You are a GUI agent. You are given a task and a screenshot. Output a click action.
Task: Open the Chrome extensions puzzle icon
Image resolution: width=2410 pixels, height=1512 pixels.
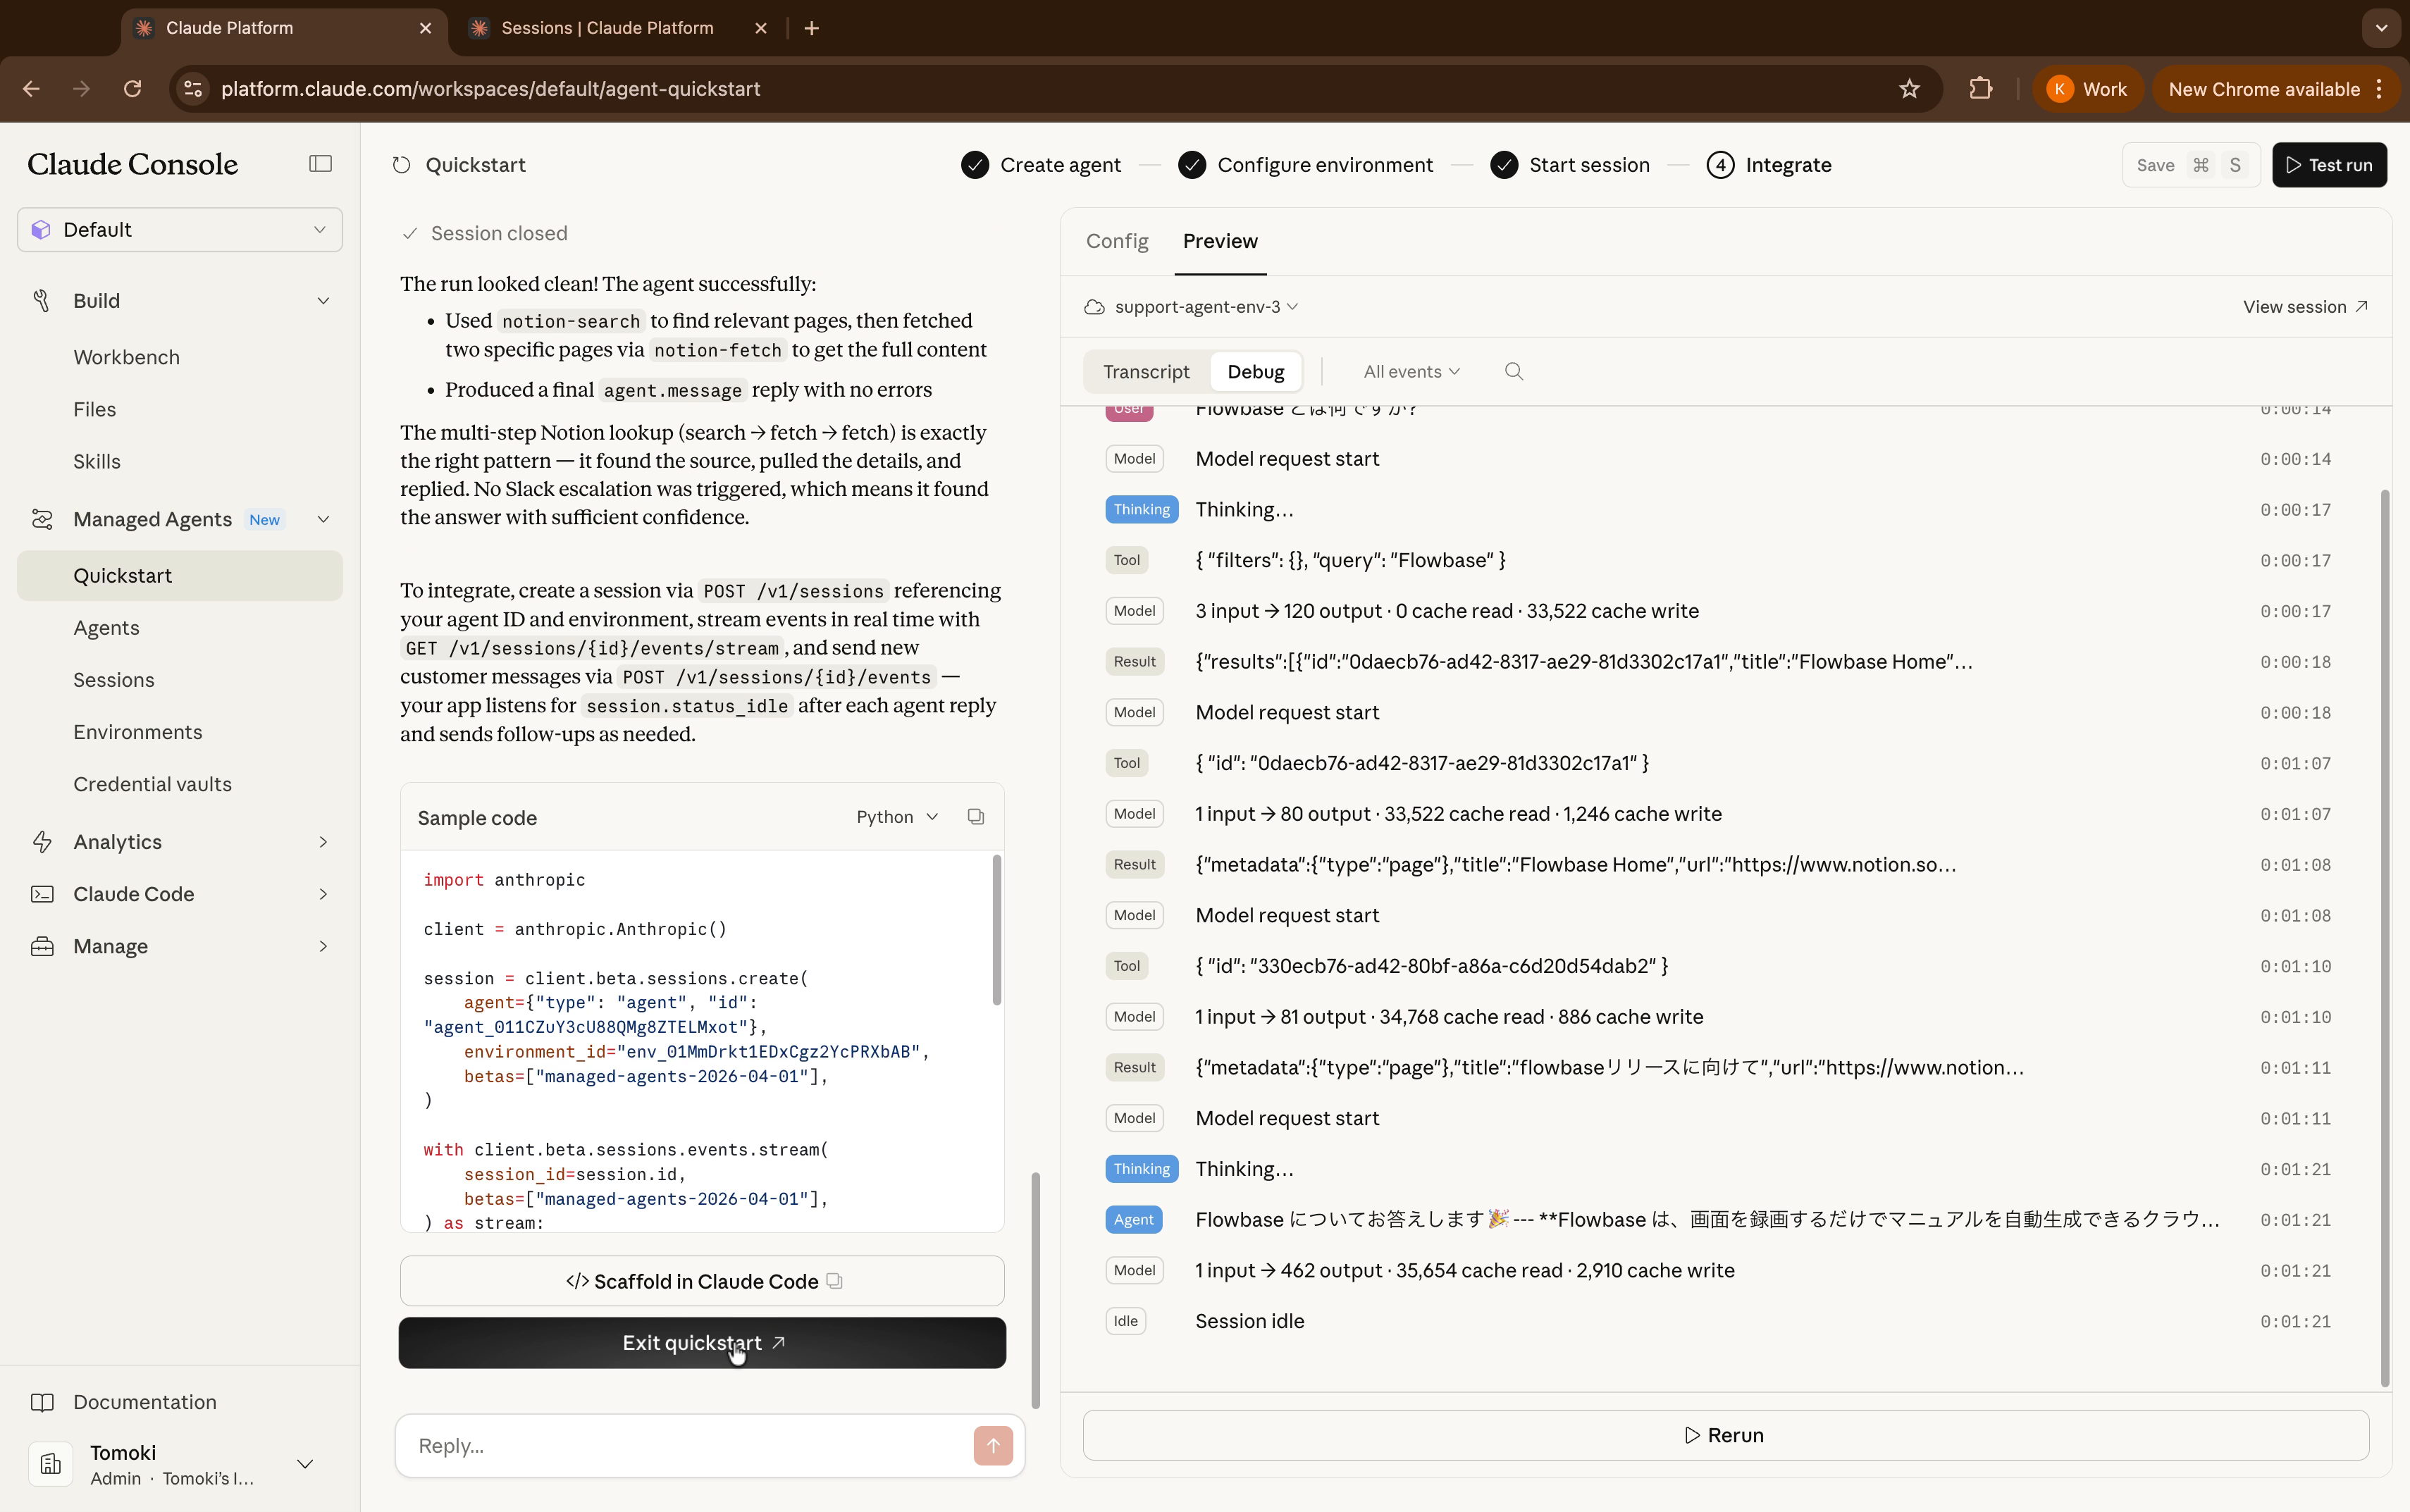(x=1980, y=89)
